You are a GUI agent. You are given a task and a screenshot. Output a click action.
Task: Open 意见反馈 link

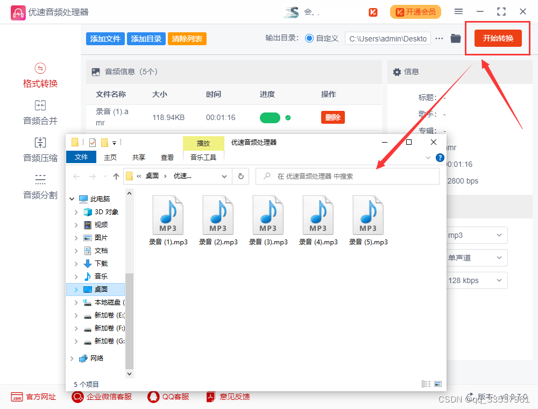tap(228, 397)
